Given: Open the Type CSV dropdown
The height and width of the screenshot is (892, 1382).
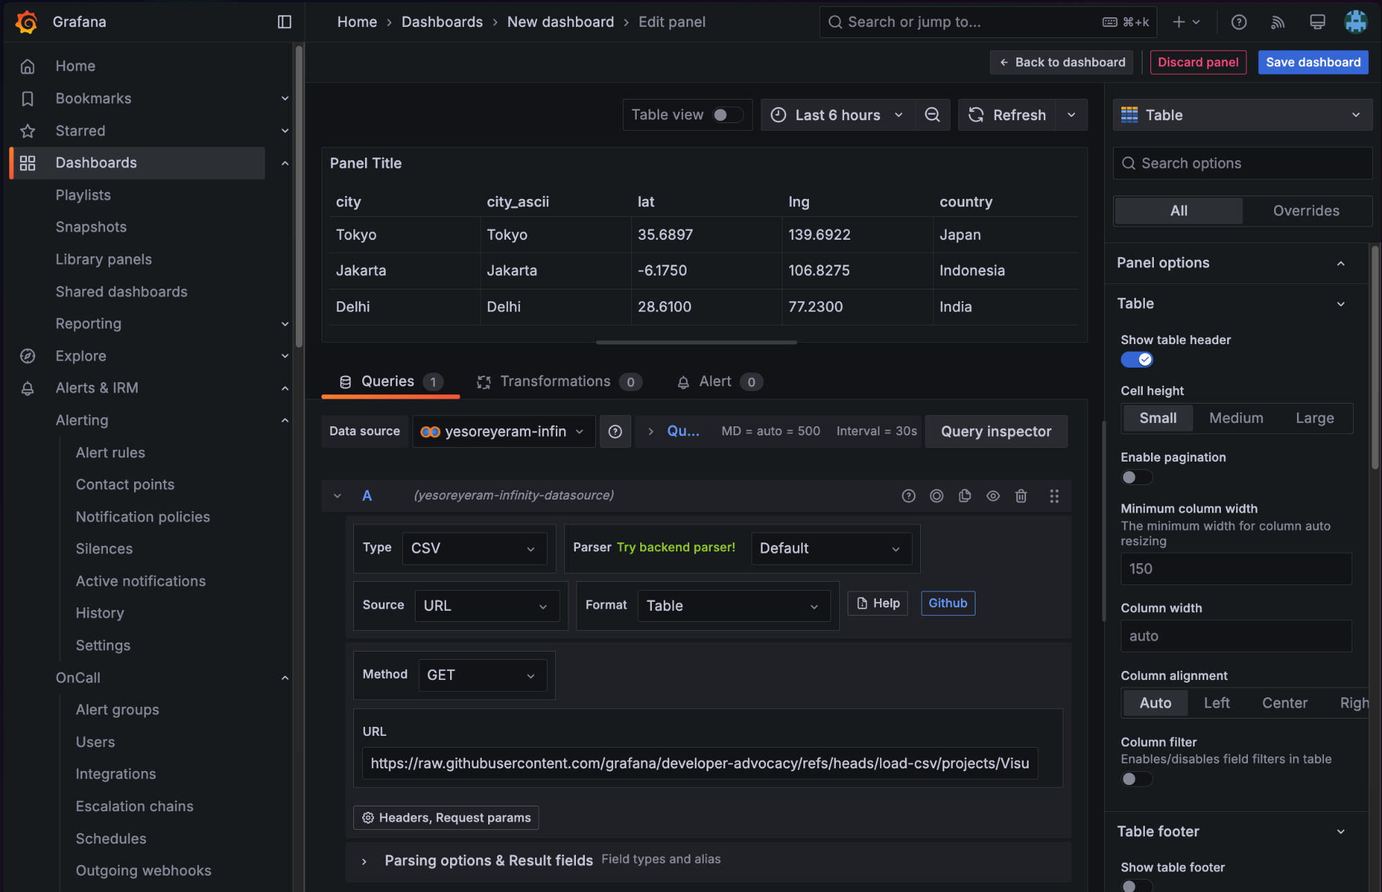Looking at the screenshot, I should click(474, 548).
